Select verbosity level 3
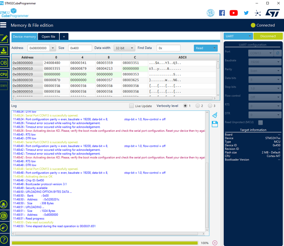The image size is (284, 246). [x=210, y=106]
